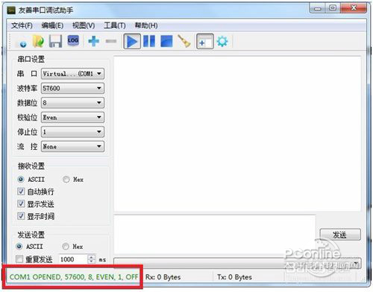Open settings with the gear icon
This screenshot has width=373, height=292.
pyautogui.click(x=222, y=41)
